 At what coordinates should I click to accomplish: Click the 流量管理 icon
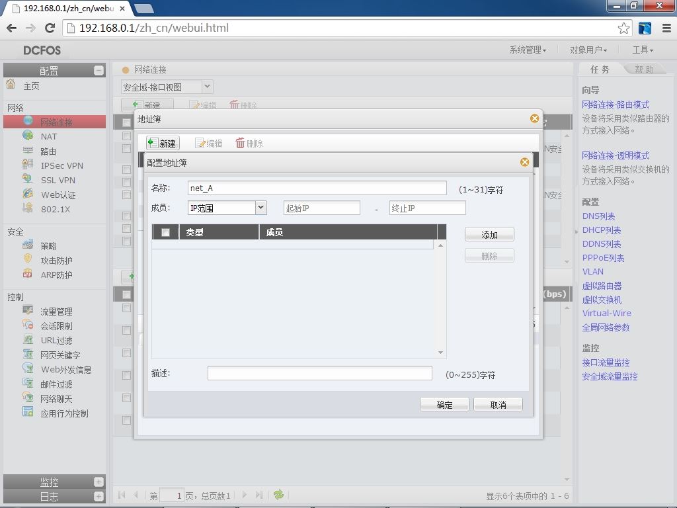click(x=28, y=311)
